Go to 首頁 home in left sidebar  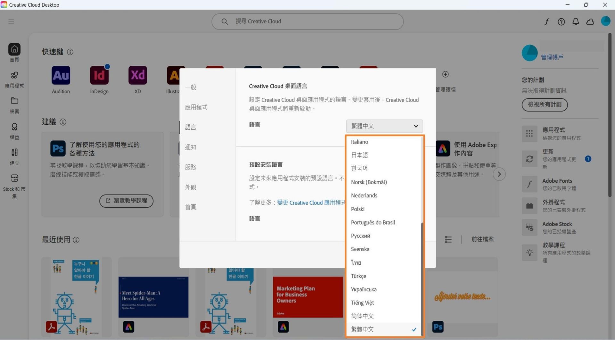click(14, 53)
